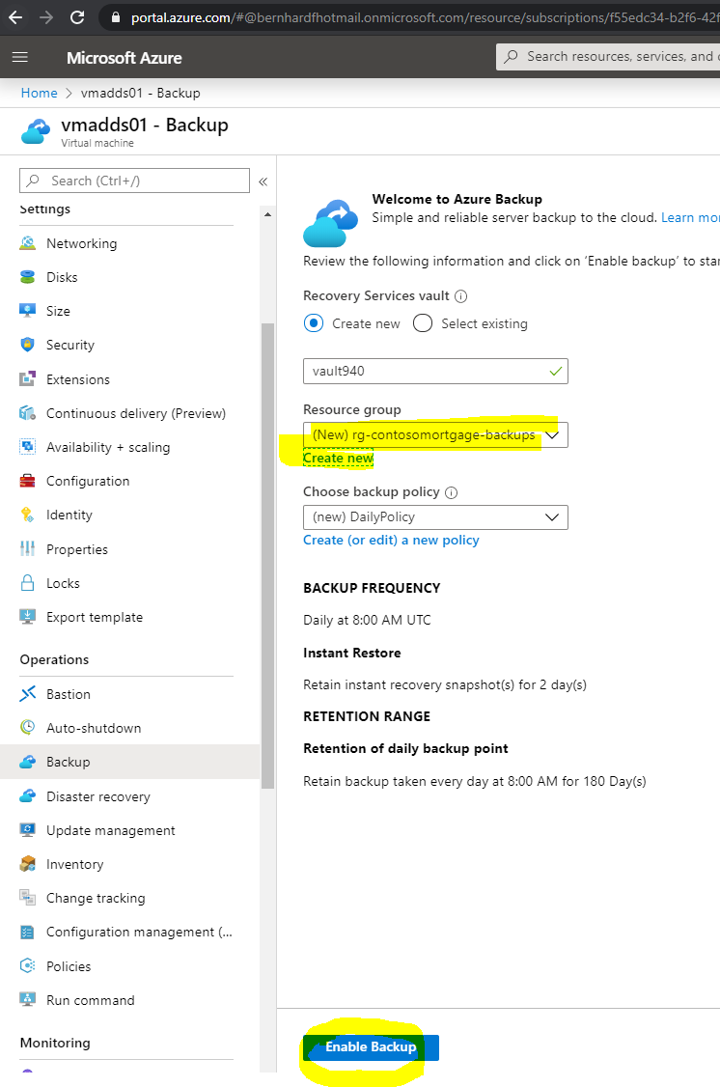Click the Size monitor icon
The image size is (720, 1087).
(x=28, y=311)
